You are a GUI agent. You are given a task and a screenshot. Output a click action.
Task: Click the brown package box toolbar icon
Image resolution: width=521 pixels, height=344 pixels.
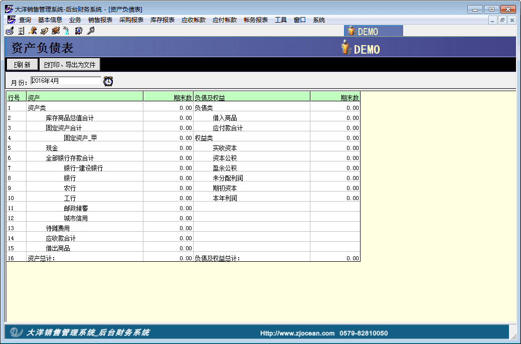55,31
